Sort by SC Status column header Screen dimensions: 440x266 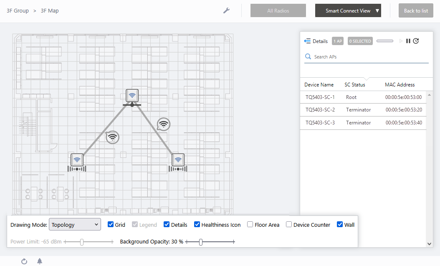[x=354, y=85]
